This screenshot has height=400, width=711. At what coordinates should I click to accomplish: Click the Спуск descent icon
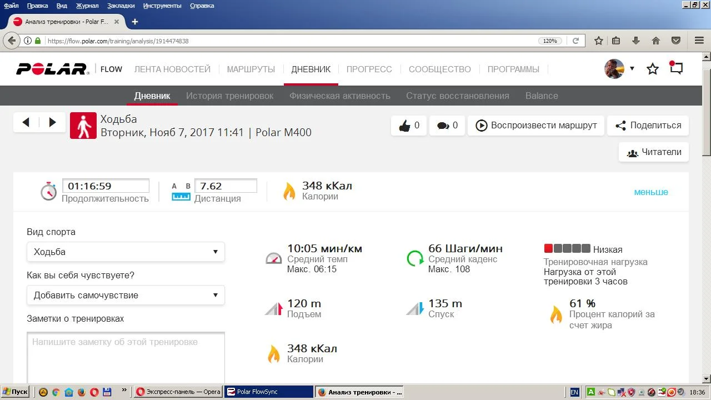click(x=415, y=308)
